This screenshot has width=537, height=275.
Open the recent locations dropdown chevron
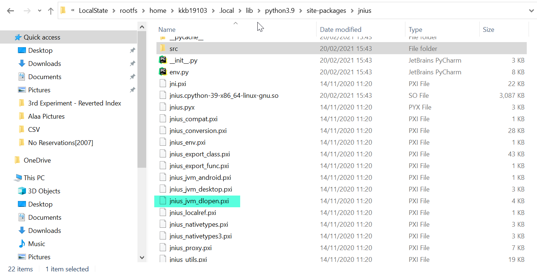[x=39, y=10]
